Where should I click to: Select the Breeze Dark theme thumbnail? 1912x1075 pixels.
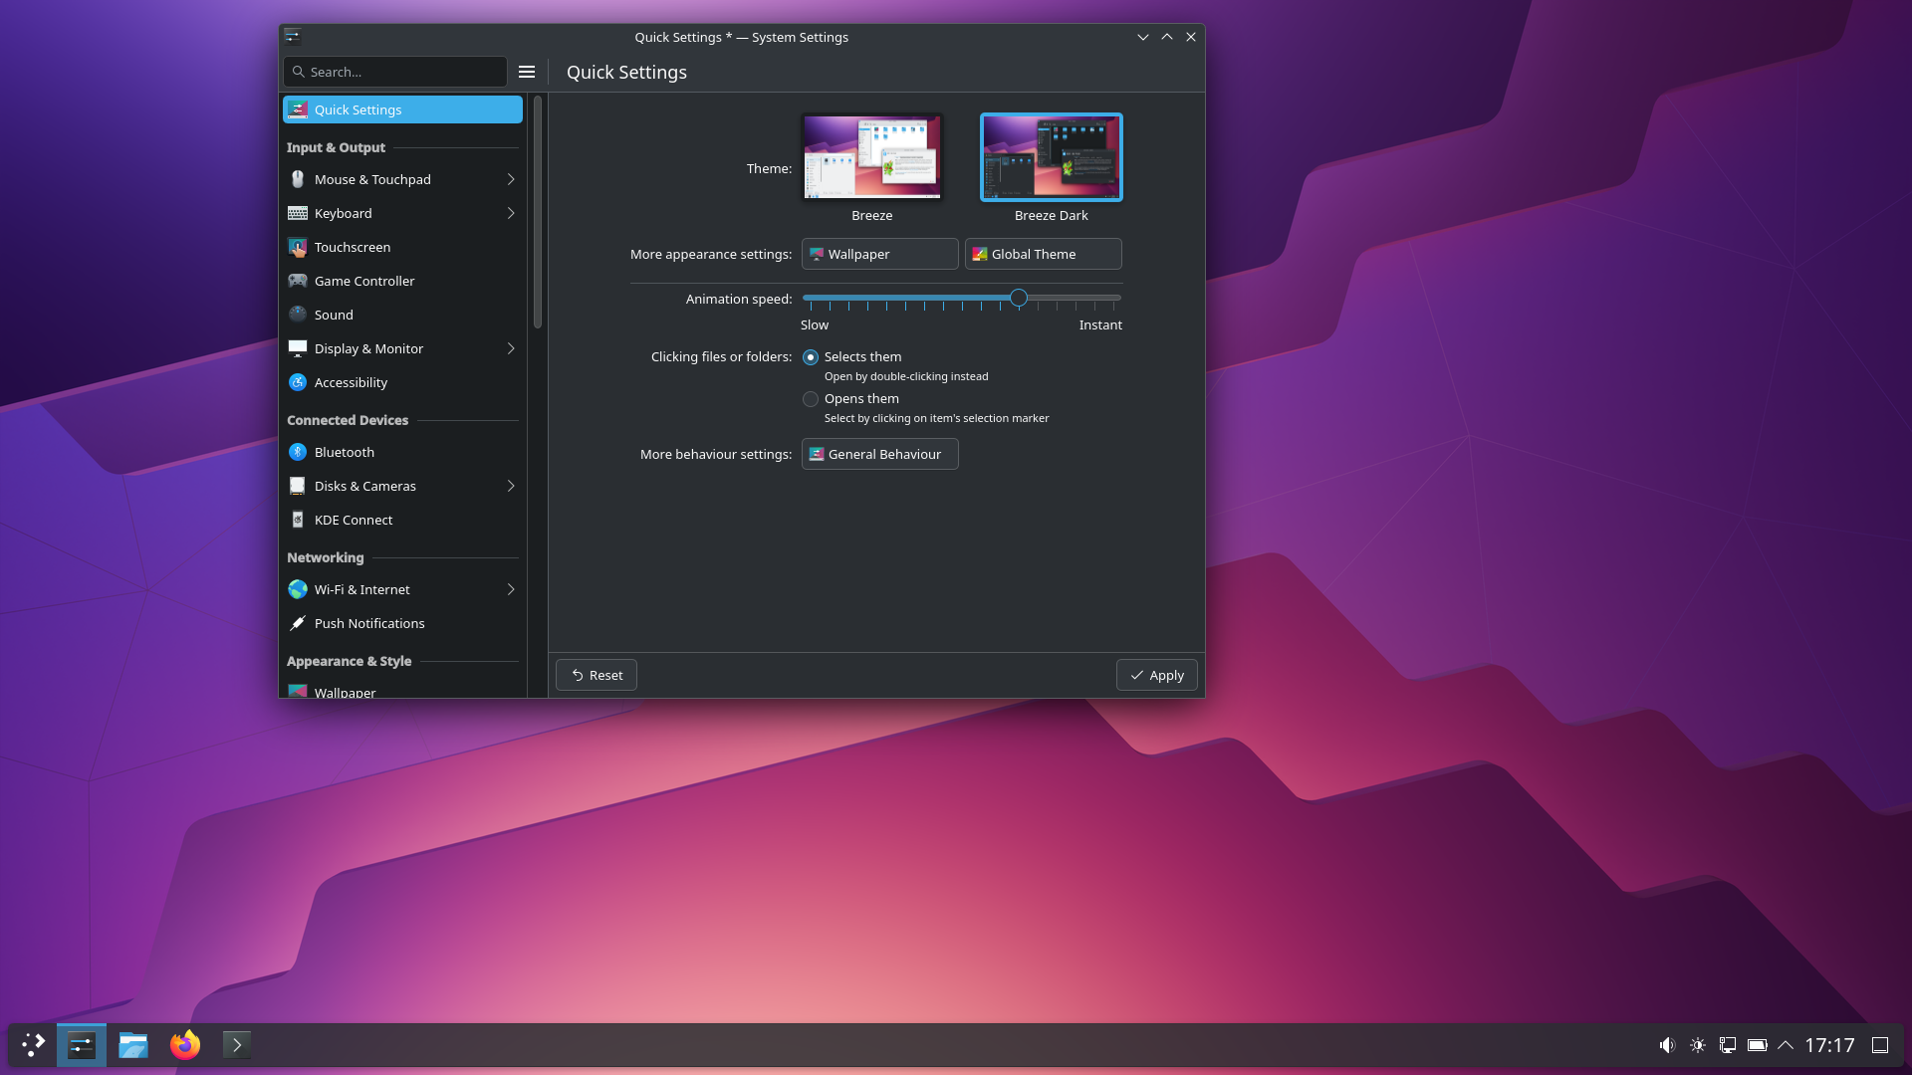tap(1052, 157)
